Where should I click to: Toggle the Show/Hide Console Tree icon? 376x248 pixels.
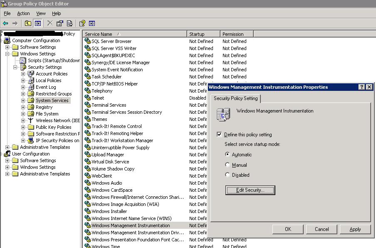tap(37, 23)
